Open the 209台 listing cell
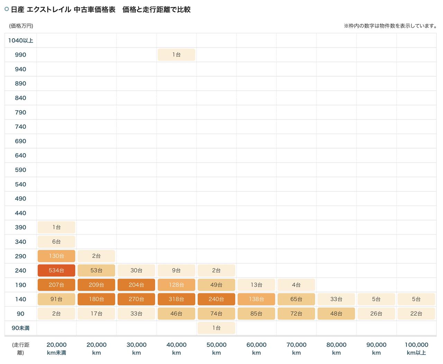The height and width of the screenshot is (364, 443). pos(97,285)
